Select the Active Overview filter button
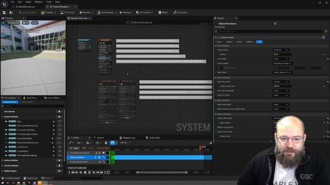This screenshot has height=185, width=330. [10, 102]
